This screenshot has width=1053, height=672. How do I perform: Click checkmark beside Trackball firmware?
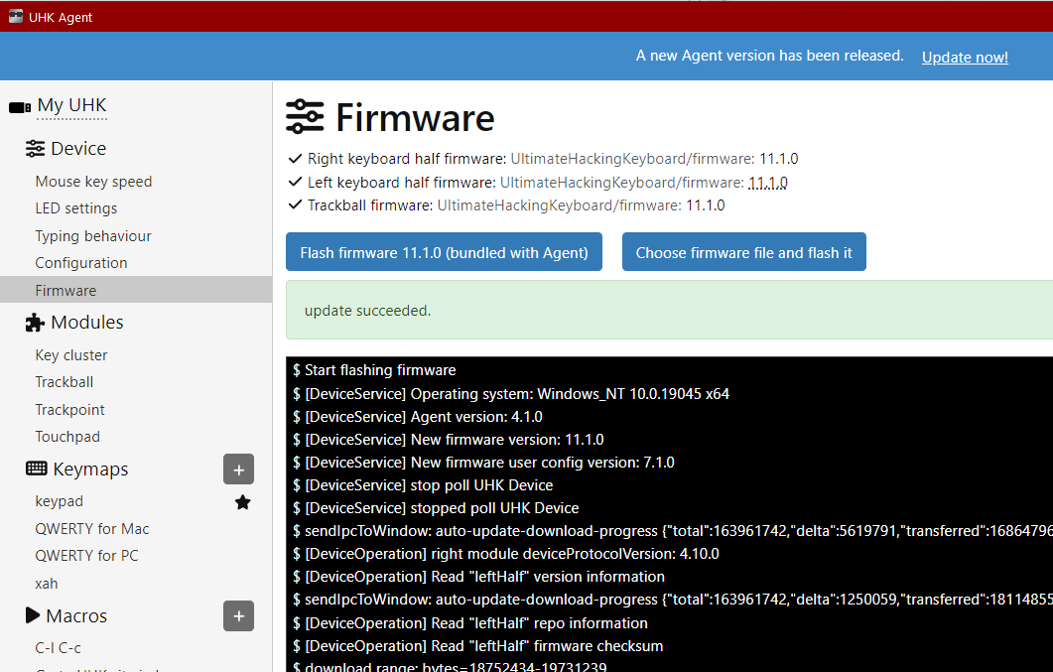pos(295,204)
